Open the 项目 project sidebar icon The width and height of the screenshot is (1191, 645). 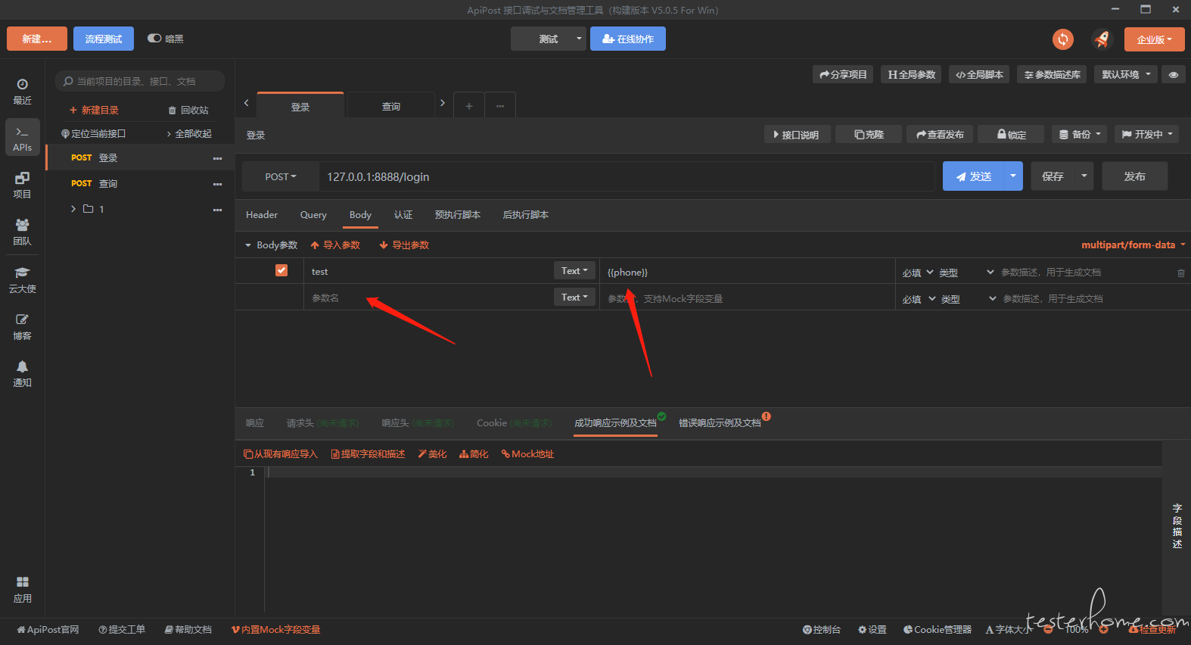pos(22,185)
